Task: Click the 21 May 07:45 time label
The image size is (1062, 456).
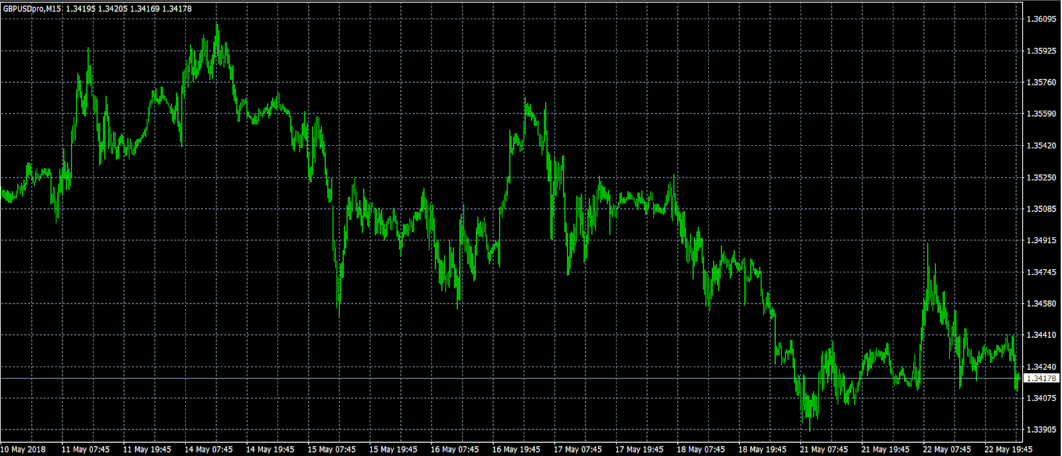Action: [824, 449]
